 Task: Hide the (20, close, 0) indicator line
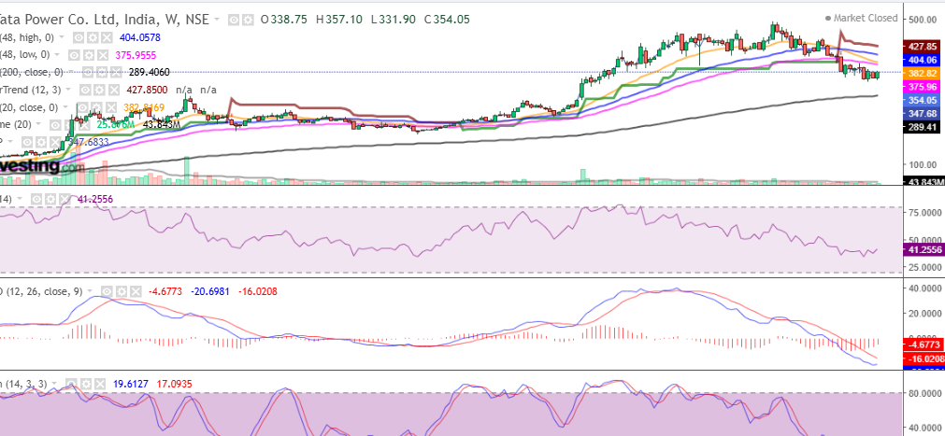coord(82,107)
